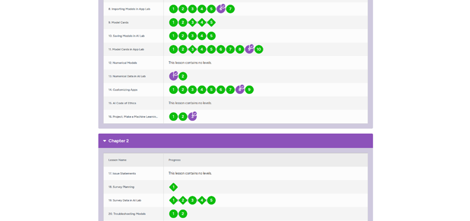This screenshot has width=470, height=221.
Task: Click level 10 in Model Cards in App Lab
Action: click(x=259, y=49)
